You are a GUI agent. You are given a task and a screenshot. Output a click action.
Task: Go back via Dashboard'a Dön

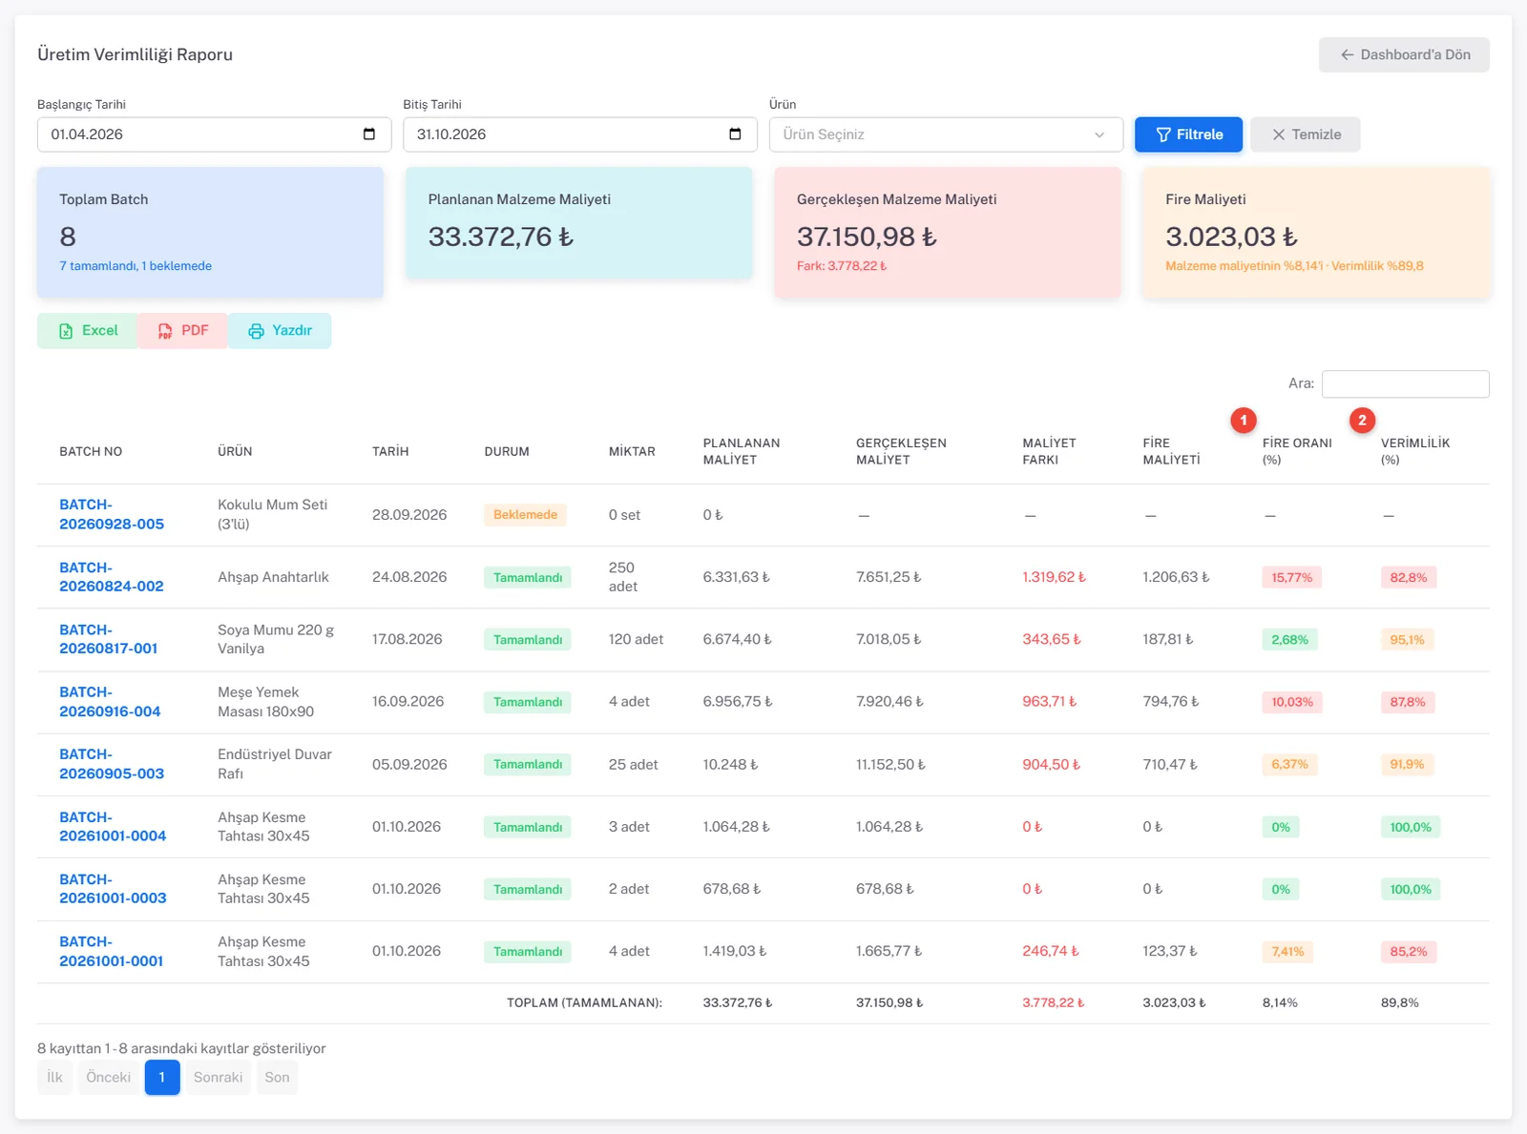click(1404, 55)
